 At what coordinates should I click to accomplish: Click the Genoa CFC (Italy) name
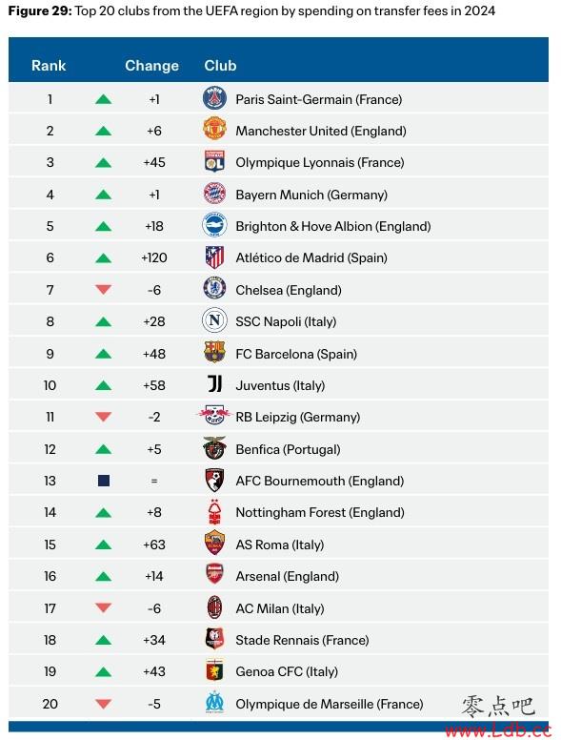coord(287,671)
